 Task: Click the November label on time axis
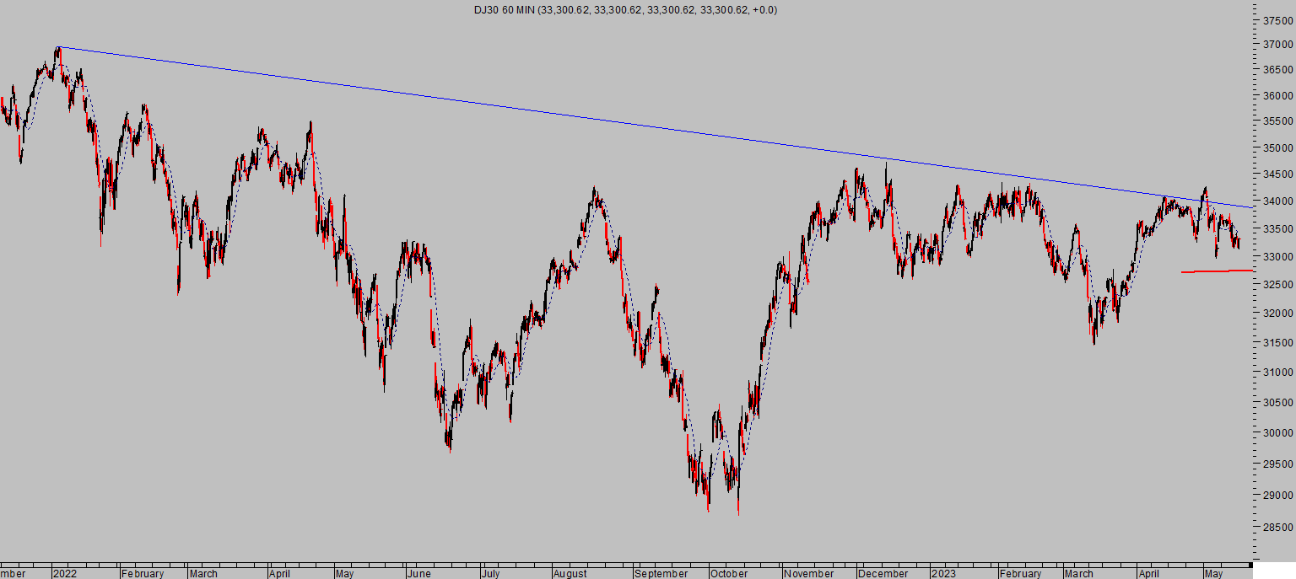pyautogui.click(x=807, y=573)
